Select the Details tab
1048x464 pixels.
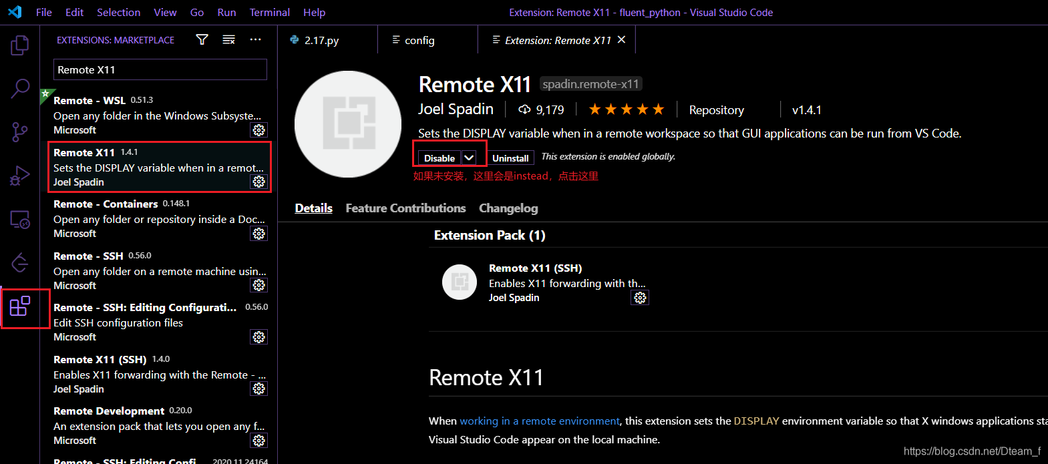point(313,208)
